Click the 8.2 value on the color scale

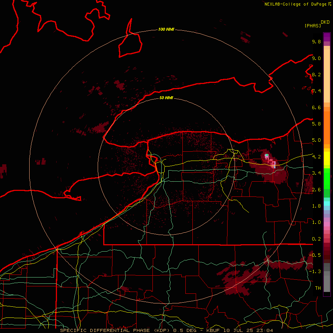(x=316, y=74)
